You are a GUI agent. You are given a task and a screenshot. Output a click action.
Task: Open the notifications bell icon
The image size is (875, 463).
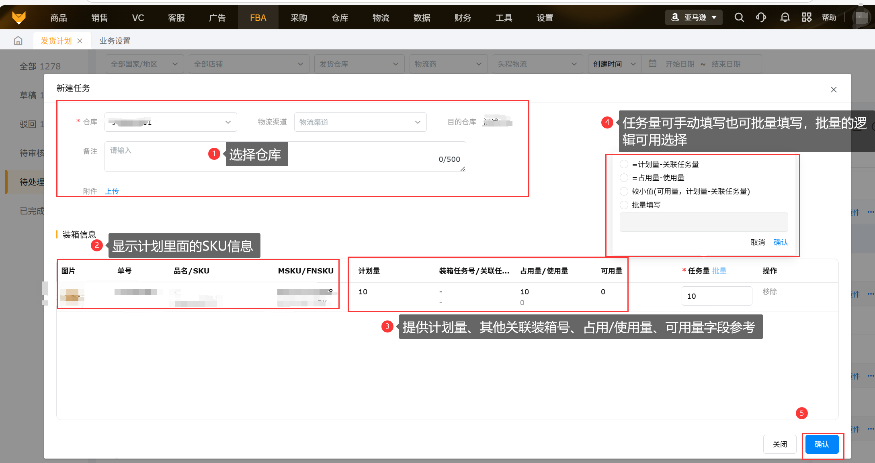coord(785,17)
